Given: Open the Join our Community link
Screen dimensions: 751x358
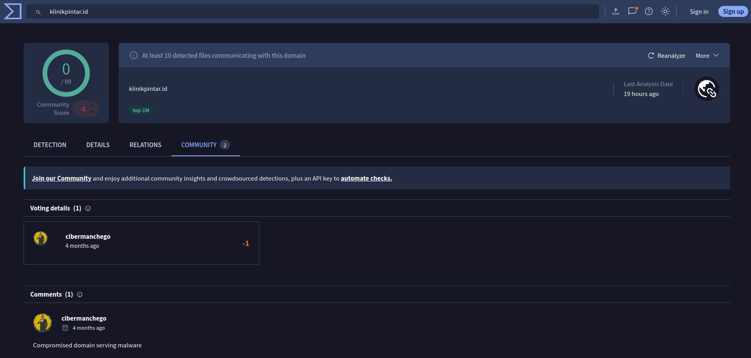Looking at the screenshot, I should pyautogui.click(x=61, y=178).
